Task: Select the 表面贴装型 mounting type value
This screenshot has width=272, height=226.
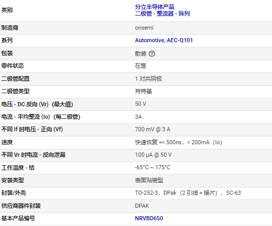Action: coord(149,180)
